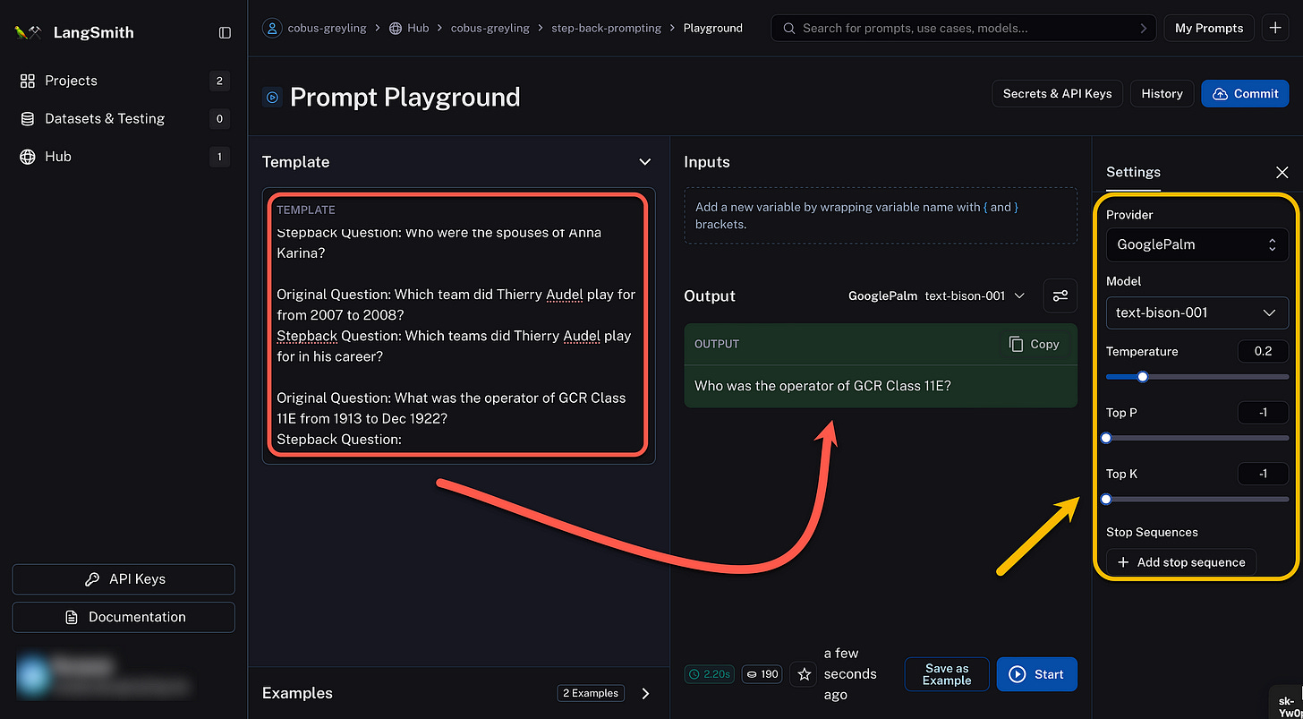
Task: Open the Provider GooglePalm dropdown
Action: 1197,244
